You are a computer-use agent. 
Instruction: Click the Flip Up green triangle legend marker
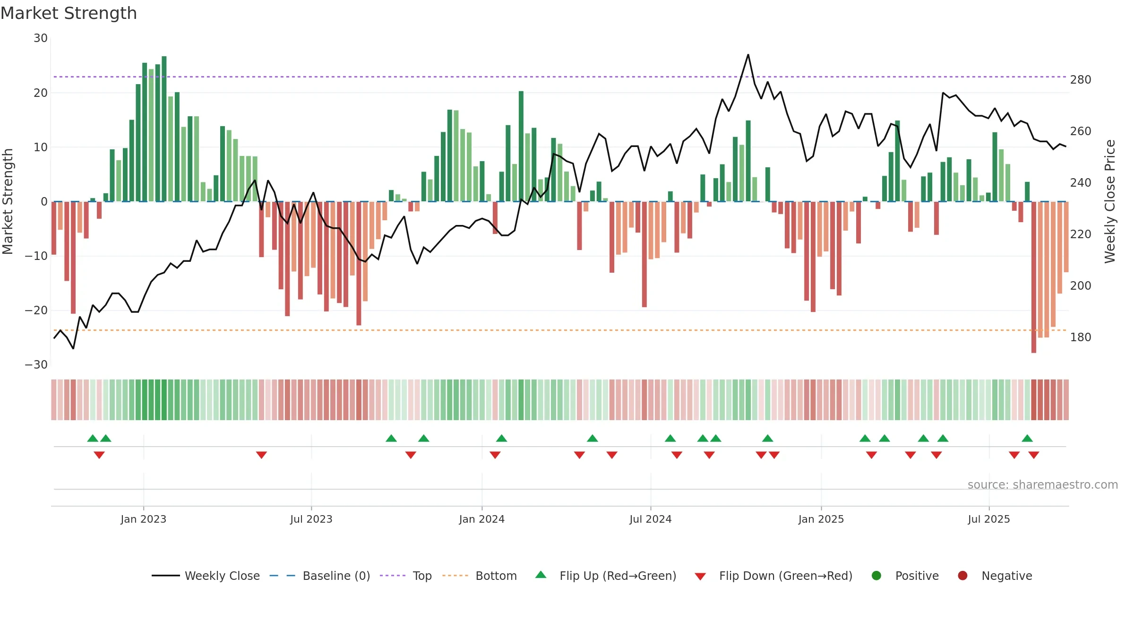(541, 575)
